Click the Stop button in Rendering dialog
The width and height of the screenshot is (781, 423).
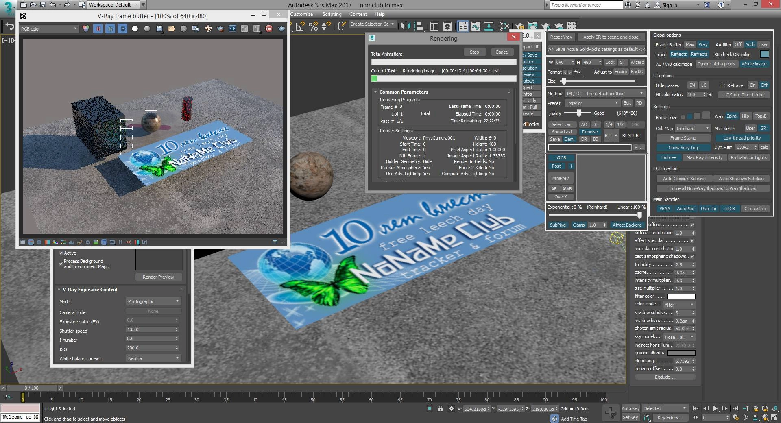tap(474, 52)
